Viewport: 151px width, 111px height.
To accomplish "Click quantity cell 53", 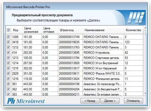I will 133,58.
